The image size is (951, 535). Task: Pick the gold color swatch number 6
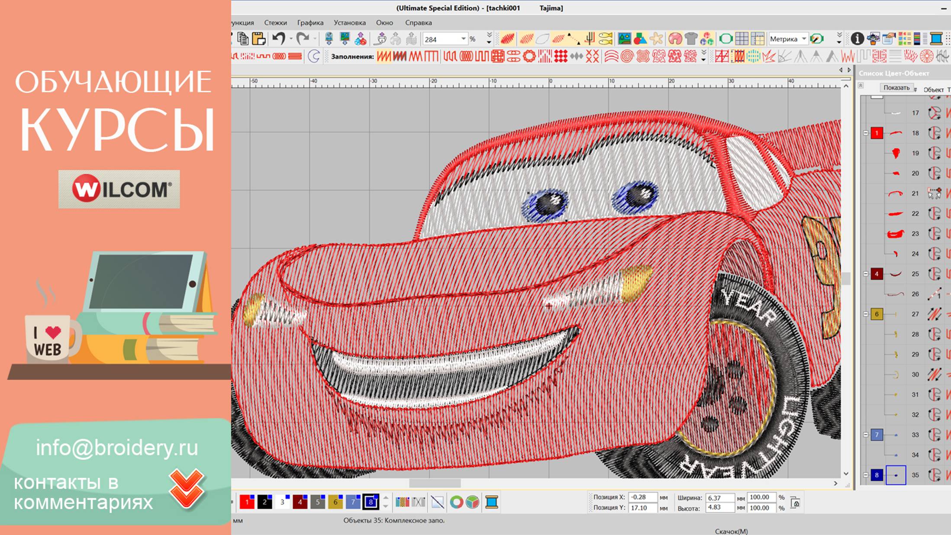pos(335,502)
